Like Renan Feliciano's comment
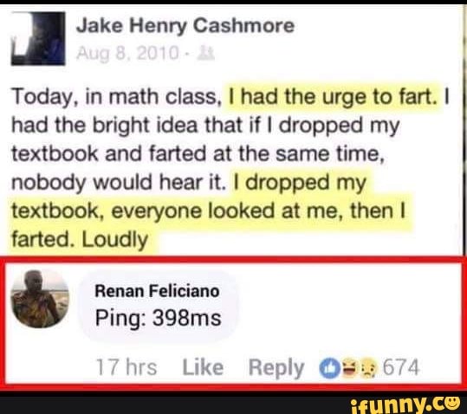 (x=203, y=367)
